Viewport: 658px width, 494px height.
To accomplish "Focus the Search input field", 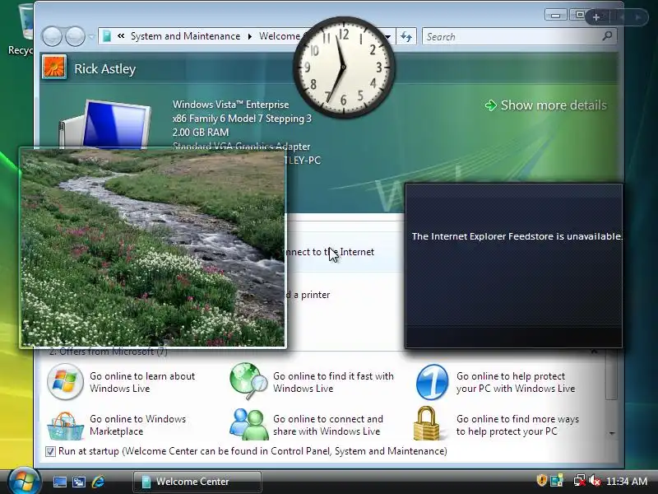I will point(520,36).
